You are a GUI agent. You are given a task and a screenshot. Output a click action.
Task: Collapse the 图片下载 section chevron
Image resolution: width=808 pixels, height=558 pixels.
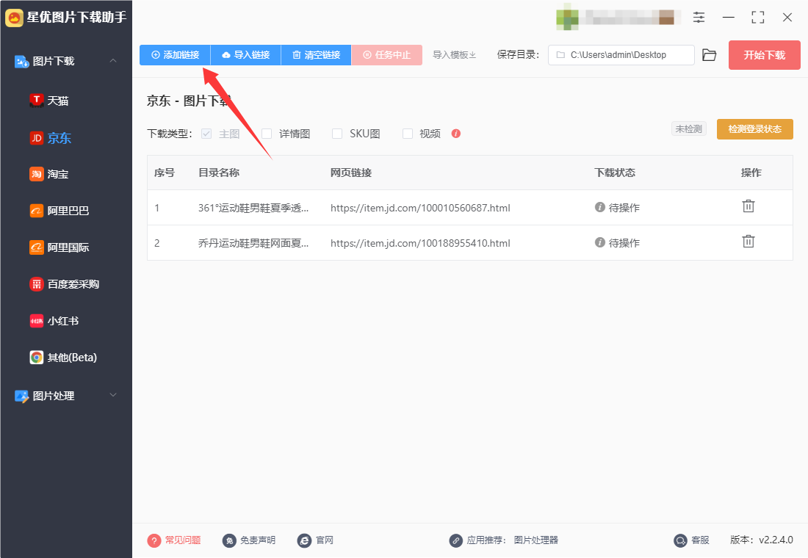click(x=113, y=61)
